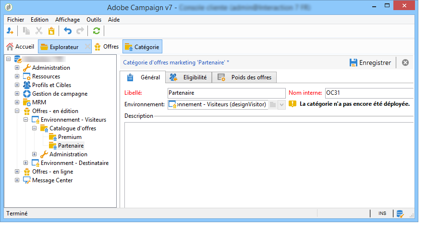Open environment folder selector icon
Image resolution: width=427 pixels, height=226 pixels.
pos(273,104)
